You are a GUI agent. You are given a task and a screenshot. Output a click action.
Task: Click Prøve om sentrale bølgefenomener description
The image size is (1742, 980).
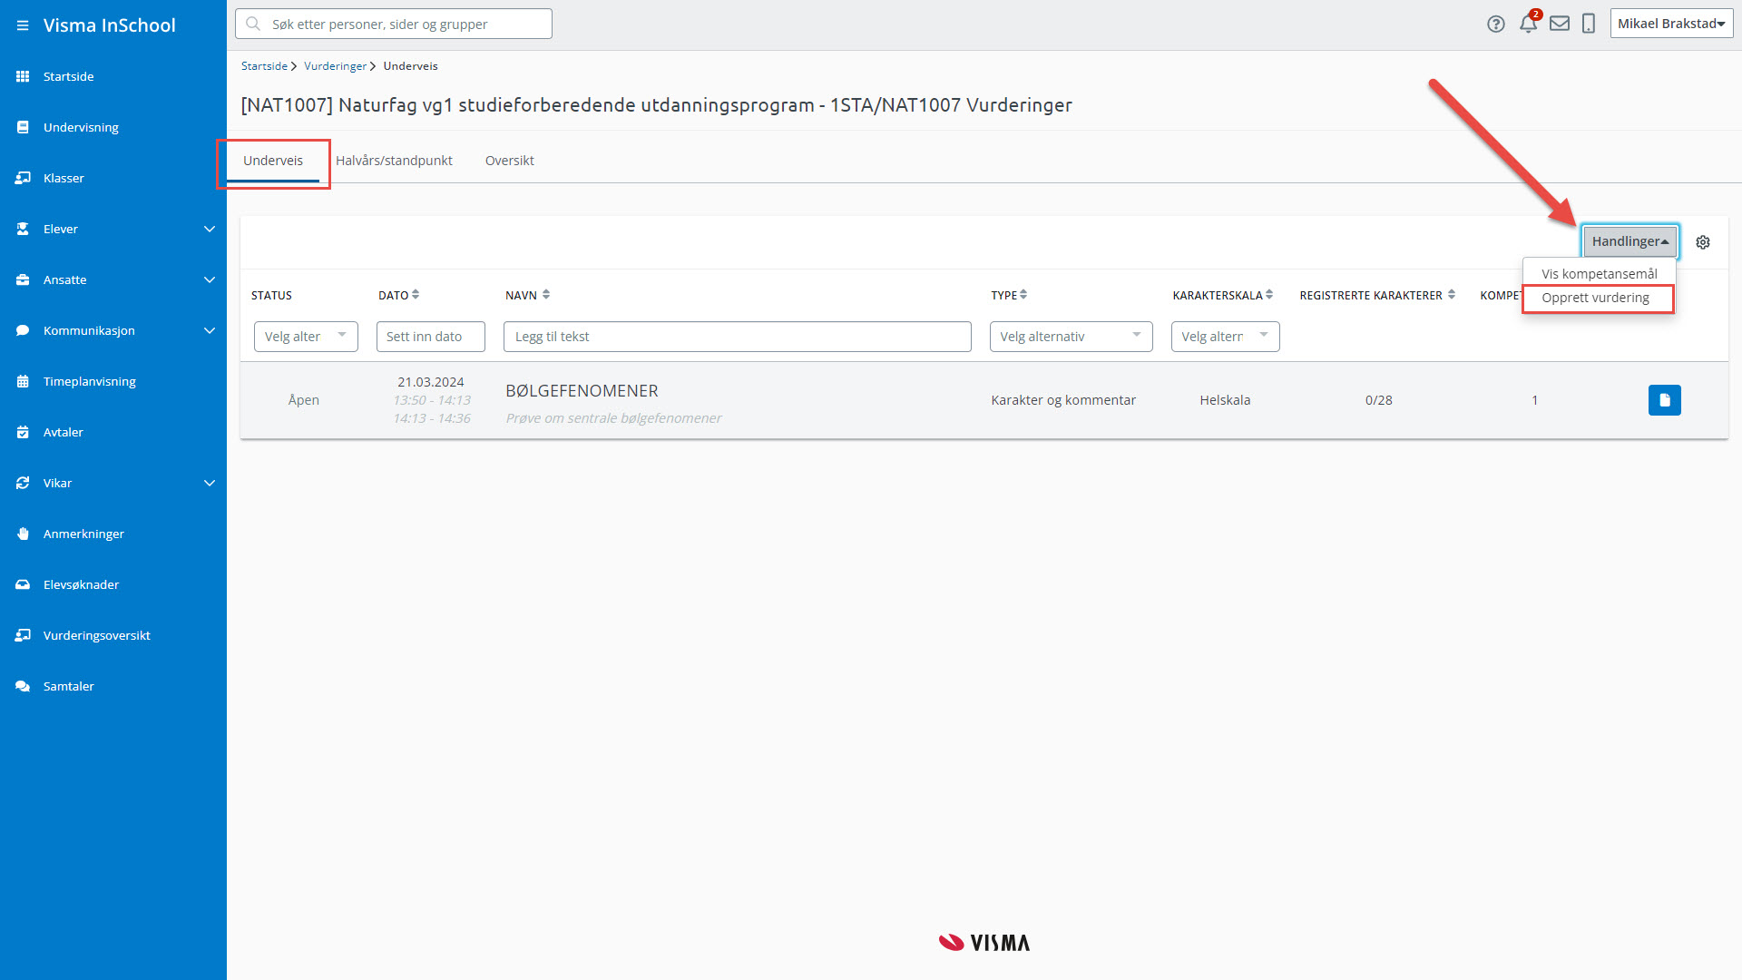[613, 418]
